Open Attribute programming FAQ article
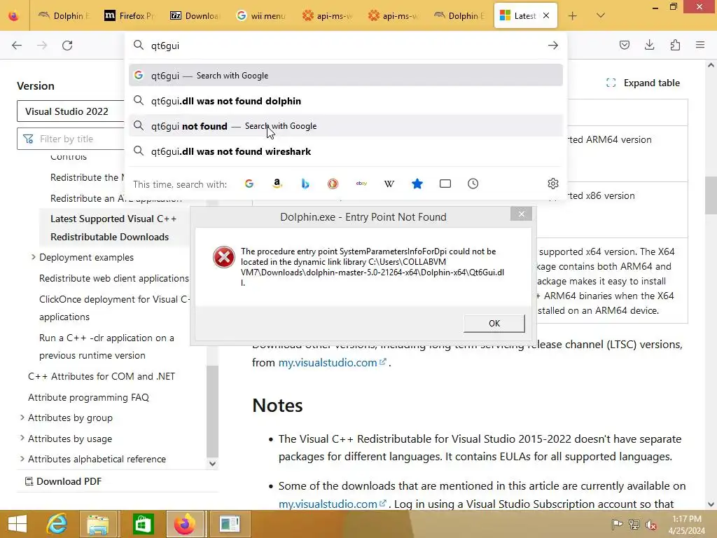The image size is (717, 538). [89, 397]
